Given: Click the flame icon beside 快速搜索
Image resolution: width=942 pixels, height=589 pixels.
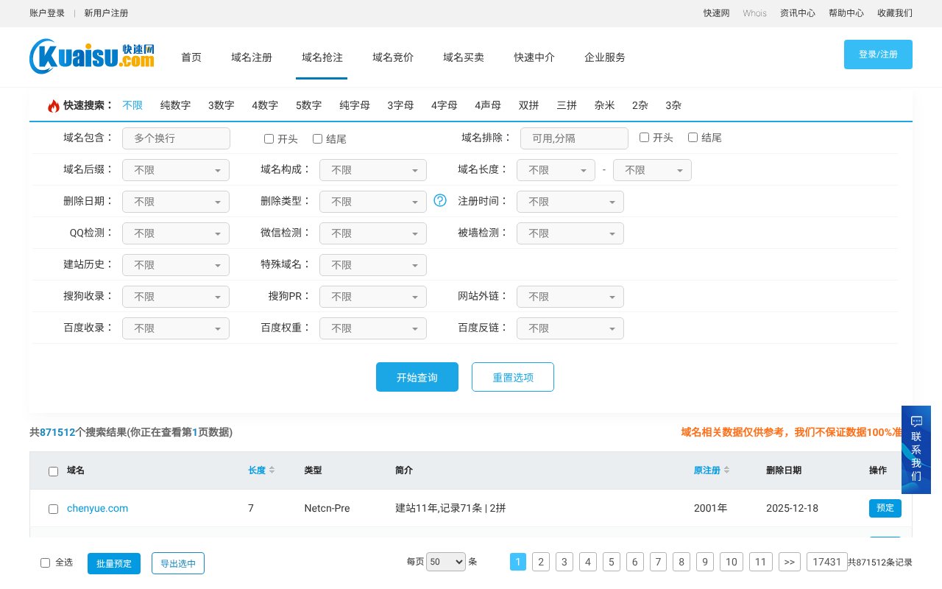Looking at the screenshot, I should 54,105.
